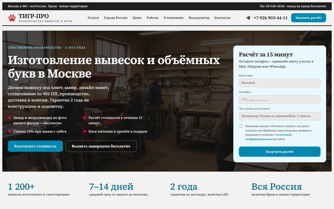Image resolution: width=334 pixels, height=209 pixels.
Task: Click the Скидка 10% при заказе с сайта text
Action: coord(40,131)
